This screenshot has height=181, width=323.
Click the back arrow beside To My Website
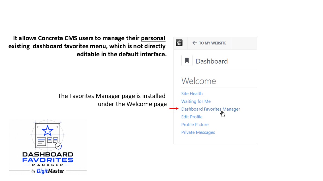(x=195, y=43)
